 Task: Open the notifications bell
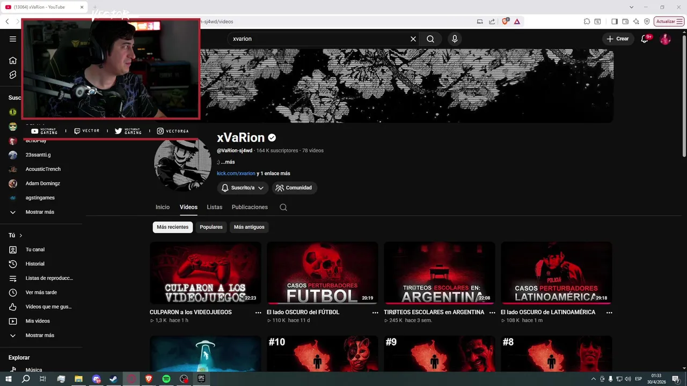click(x=645, y=39)
